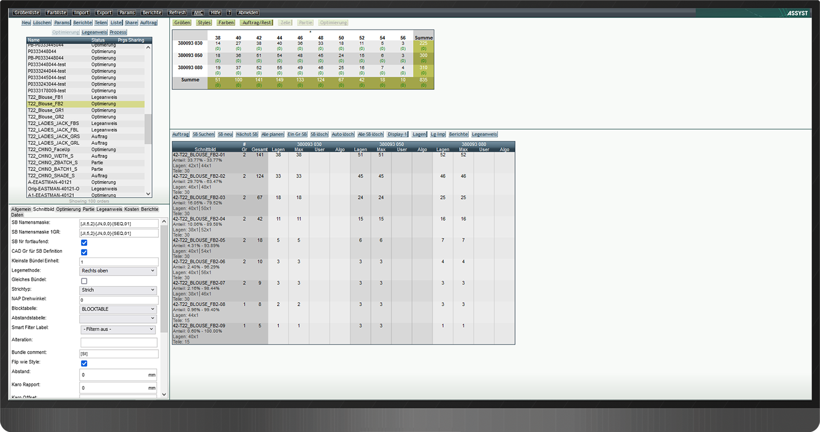Click Share above the order list
The width and height of the screenshot is (820, 432).
(x=132, y=23)
